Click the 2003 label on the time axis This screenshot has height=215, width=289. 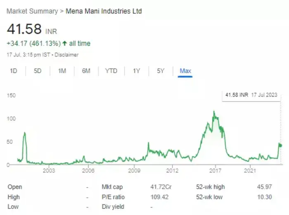pyautogui.click(x=49, y=170)
